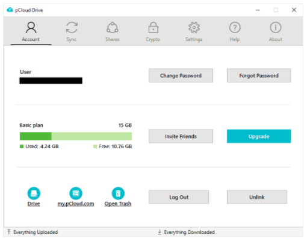Click the Invite Friends button
The width and height of the screenshot is (307, 238).
point(181,136)
